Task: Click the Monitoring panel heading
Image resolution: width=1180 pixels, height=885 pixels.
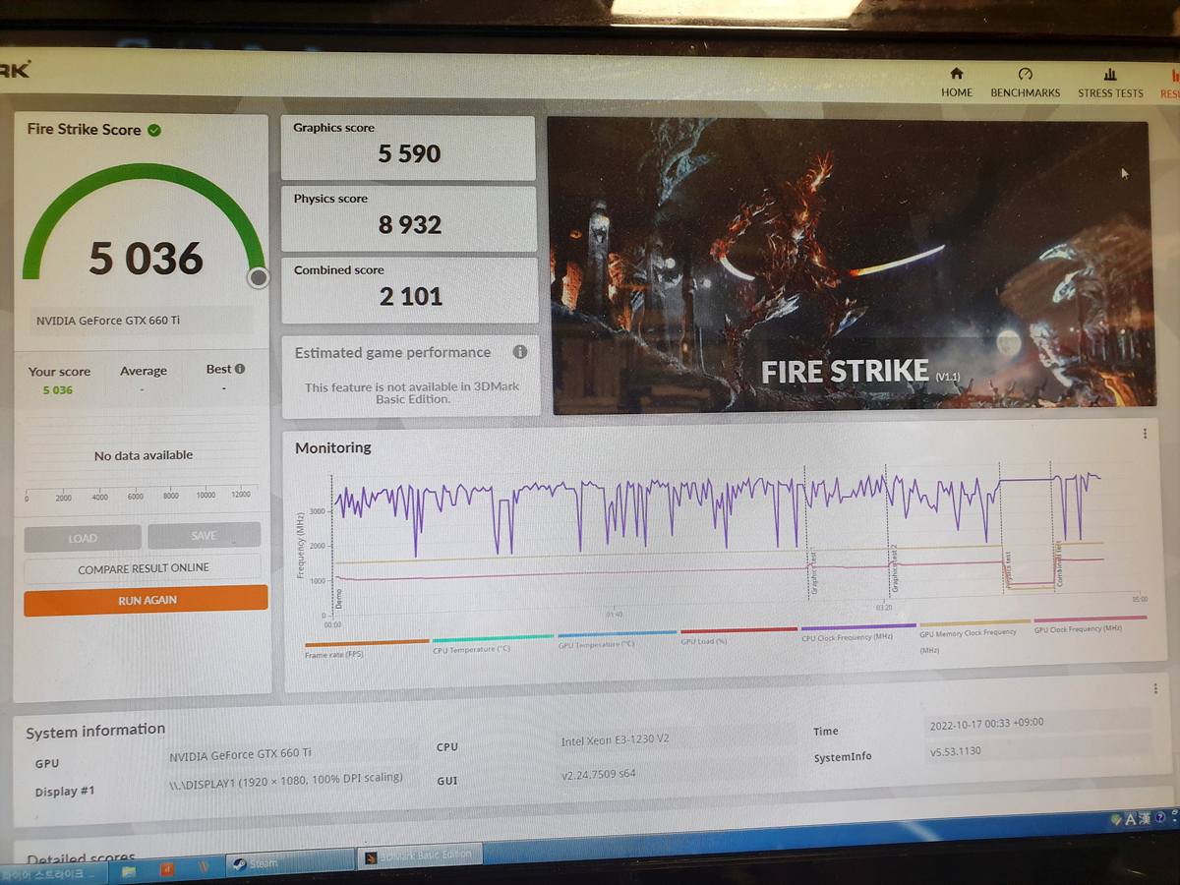Action: click(333, 447)
